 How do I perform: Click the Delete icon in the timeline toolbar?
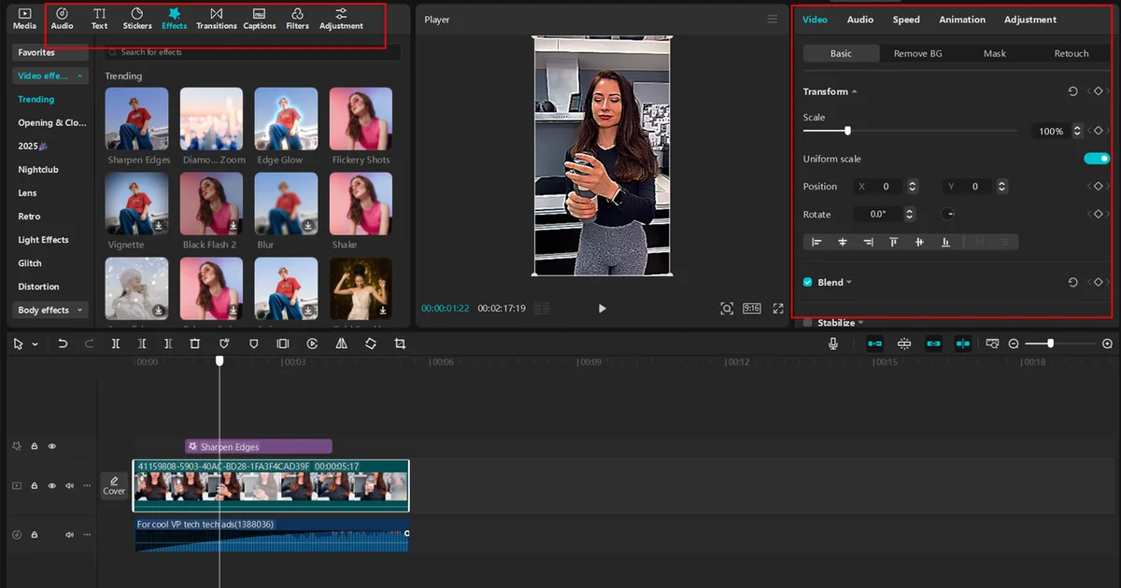193,343
